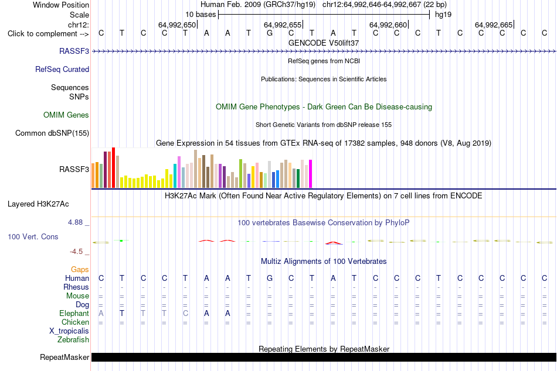
Task: Open the OMIM Genes track label
Action: click(66, 115)
